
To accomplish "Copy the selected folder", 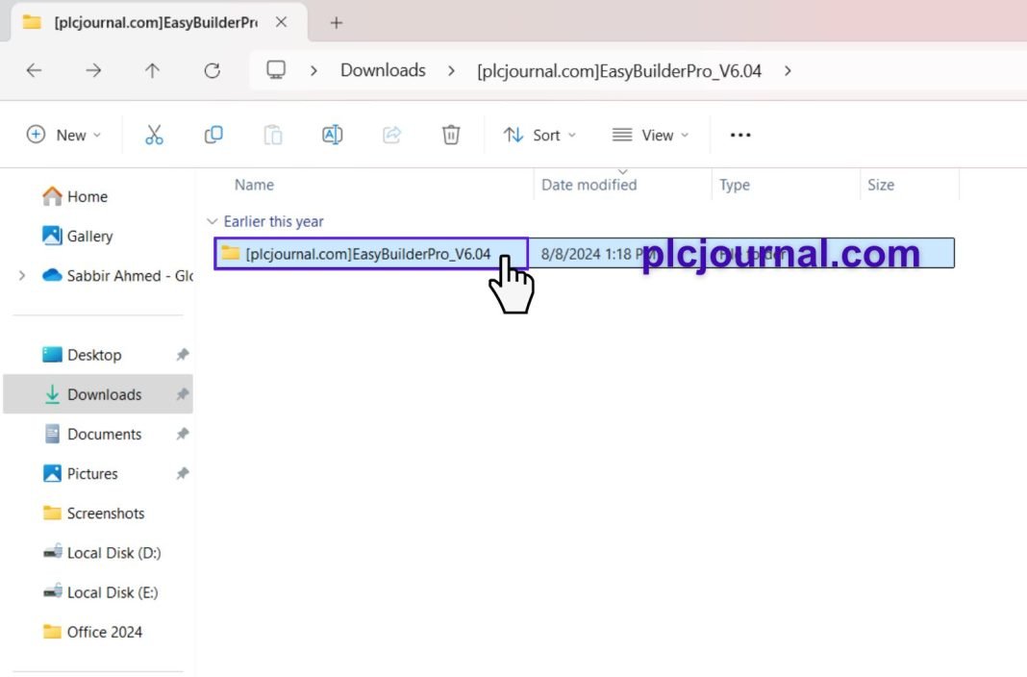I will (x=213, y=135).
